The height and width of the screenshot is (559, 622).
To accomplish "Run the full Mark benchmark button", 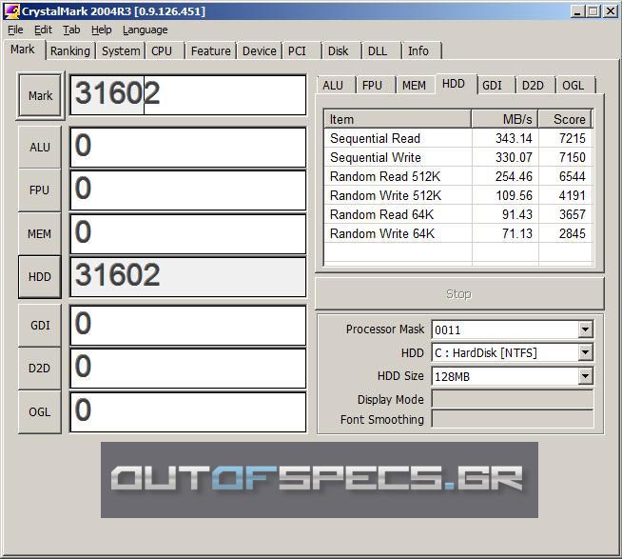I will point(40,96).
